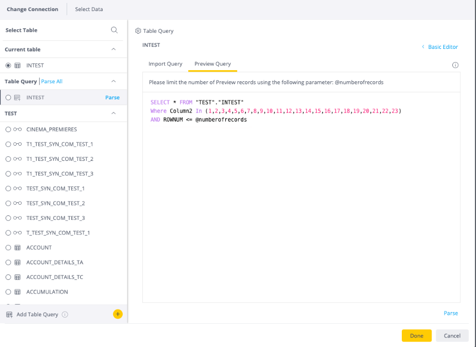Select the ACCOUNT radio button

pos(8,248)
